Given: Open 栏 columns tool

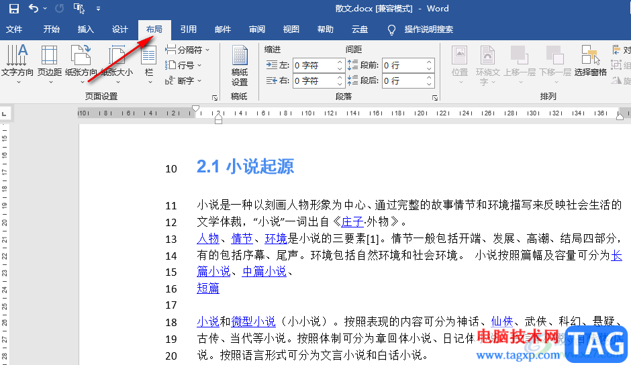Looking at the screenshot, I should coord(149,64).
